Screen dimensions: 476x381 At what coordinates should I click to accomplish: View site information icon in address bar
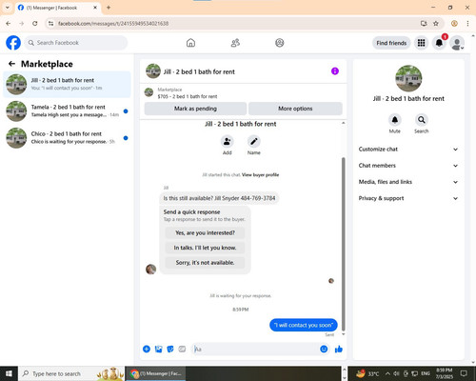point(50,23)
